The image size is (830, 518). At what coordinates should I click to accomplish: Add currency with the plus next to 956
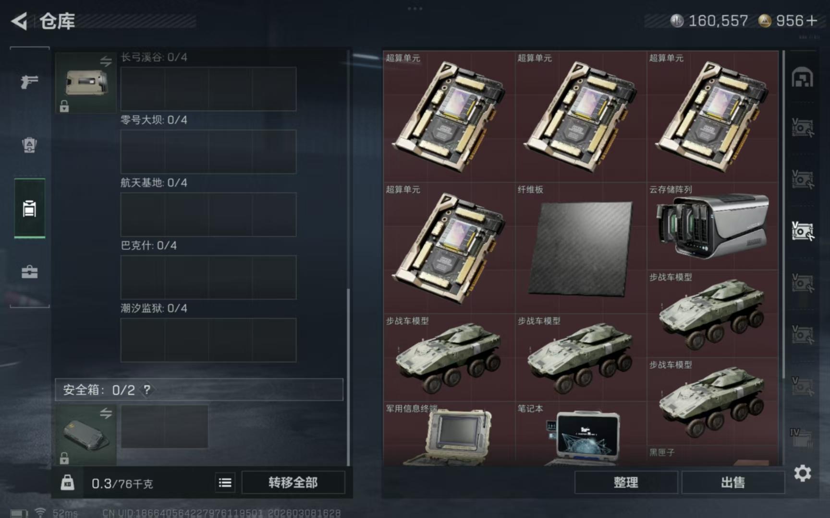[x=812, y=21]
